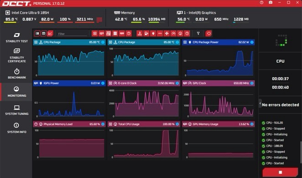Toggle the fan sensor type filter

tap(167, 34)
